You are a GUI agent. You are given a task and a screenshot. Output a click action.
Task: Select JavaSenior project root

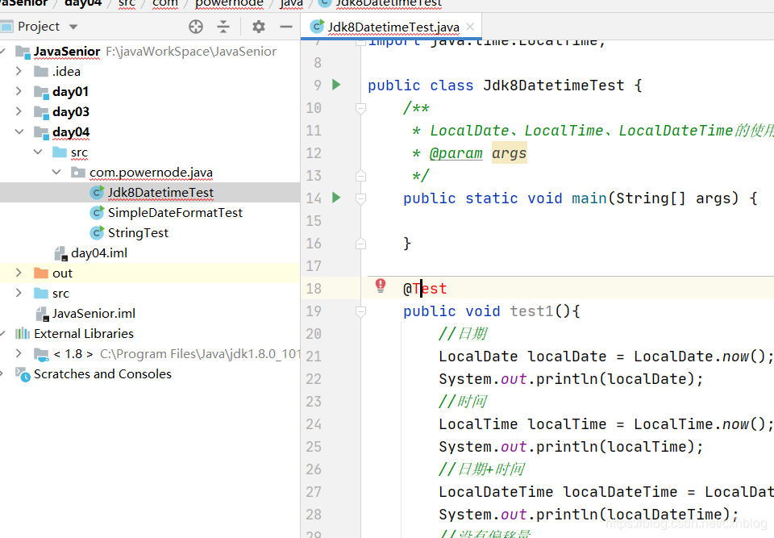[x=67, y=52]
